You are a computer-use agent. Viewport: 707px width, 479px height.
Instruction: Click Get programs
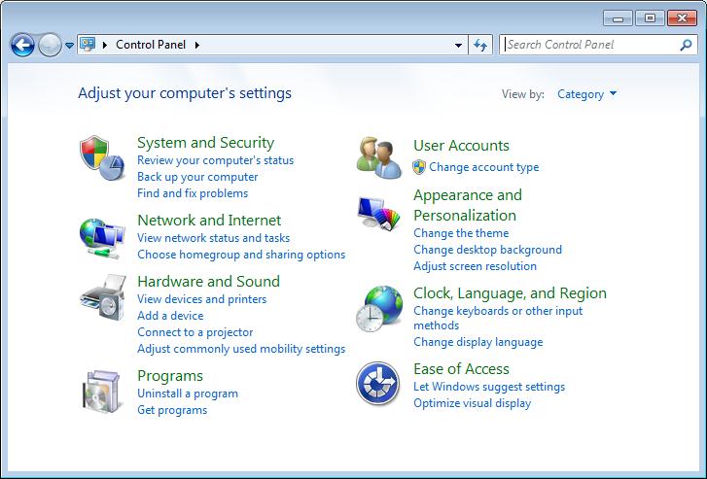click(172, 410)
